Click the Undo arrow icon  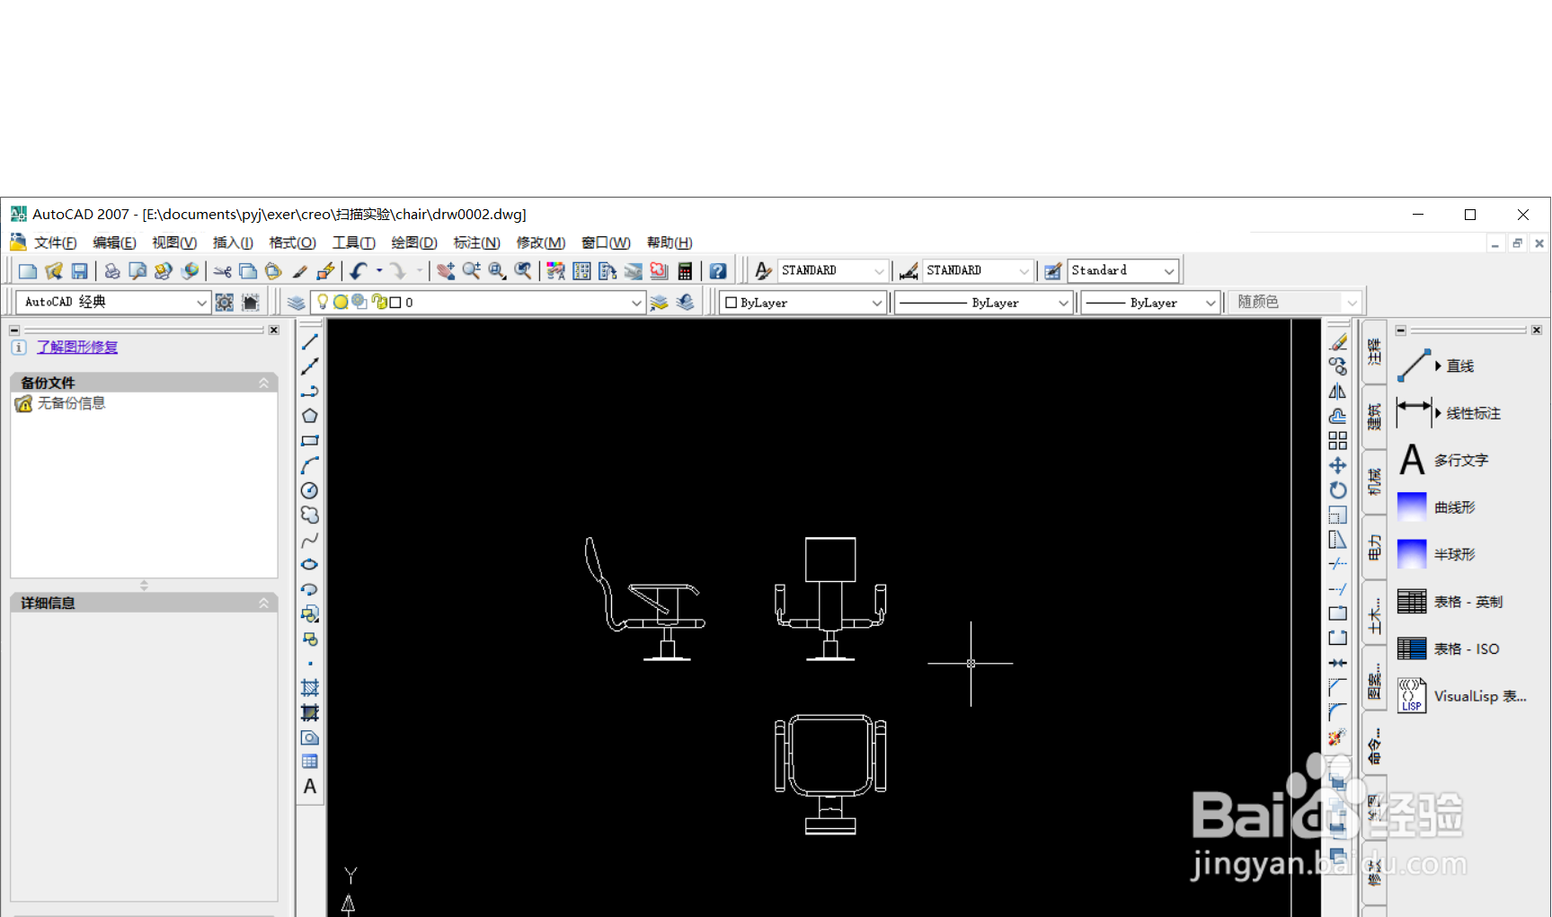tap(359, 270)
